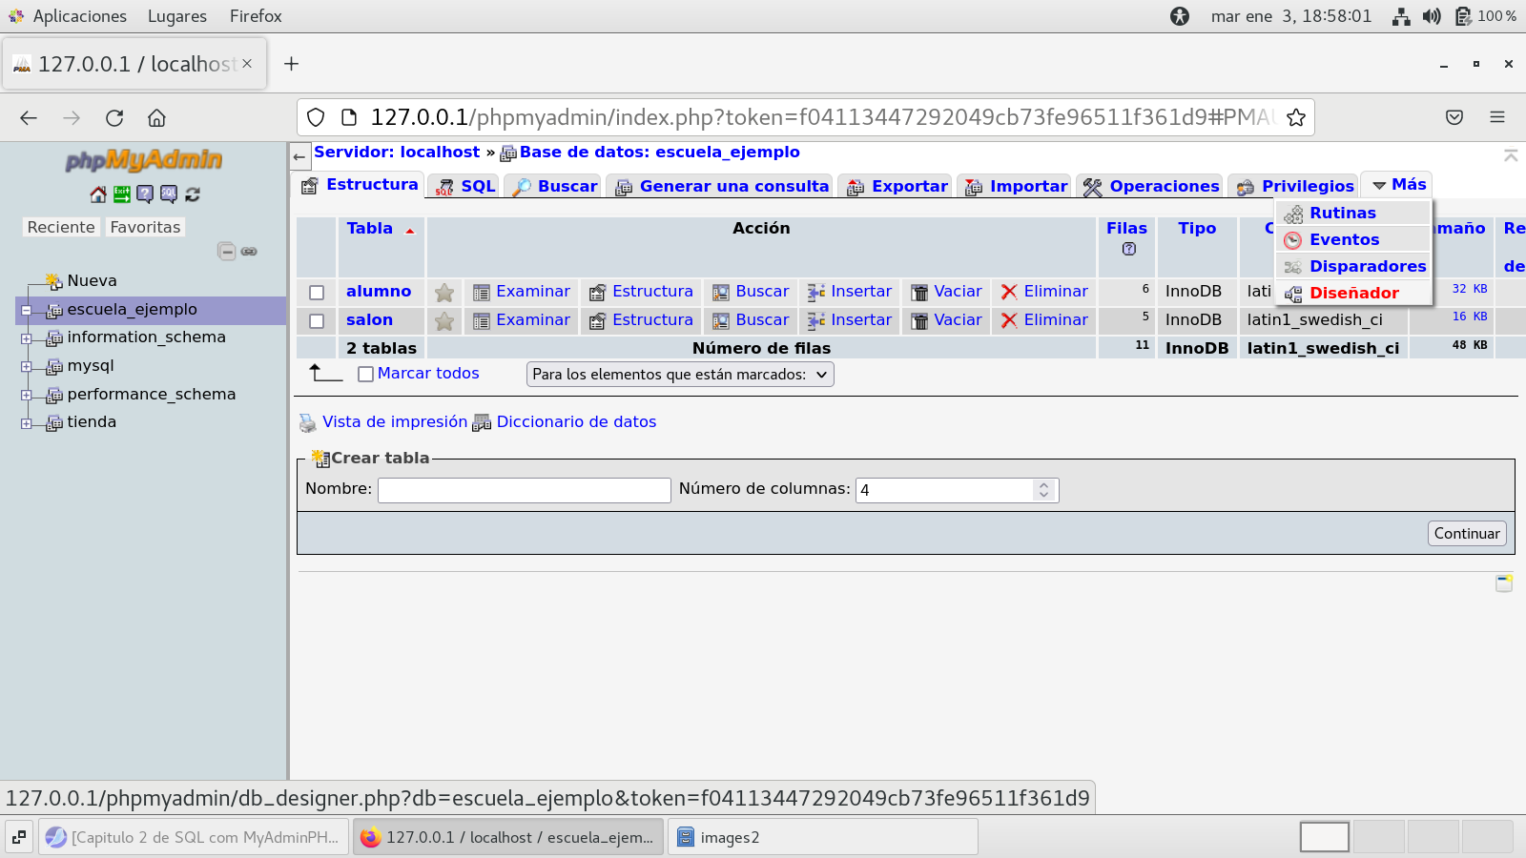1526x858 pixels.
Task: Click the link with main panel icon
Action: click(x=249, y=252)
